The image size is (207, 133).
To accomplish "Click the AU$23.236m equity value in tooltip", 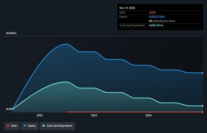I will tap(157, 17).
